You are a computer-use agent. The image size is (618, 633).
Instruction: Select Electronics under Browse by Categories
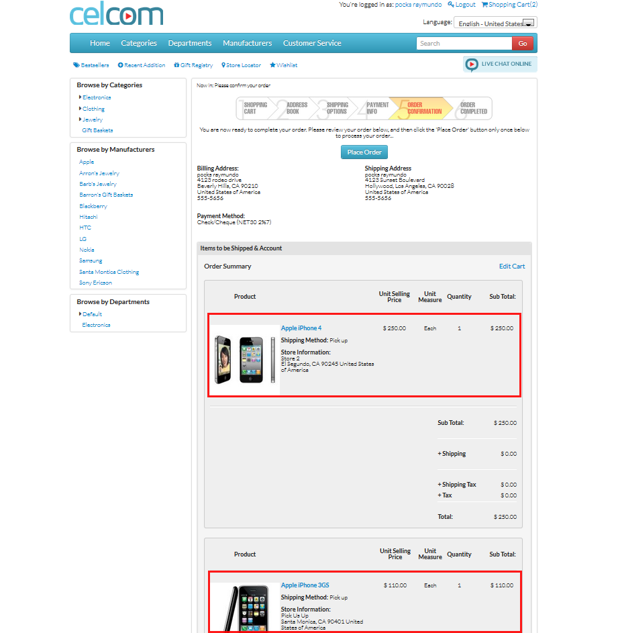click(x=97, y=97)
